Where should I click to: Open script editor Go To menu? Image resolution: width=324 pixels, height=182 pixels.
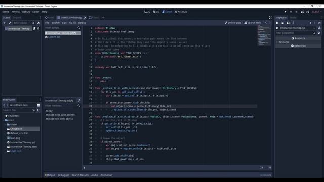tap(72, 23)
